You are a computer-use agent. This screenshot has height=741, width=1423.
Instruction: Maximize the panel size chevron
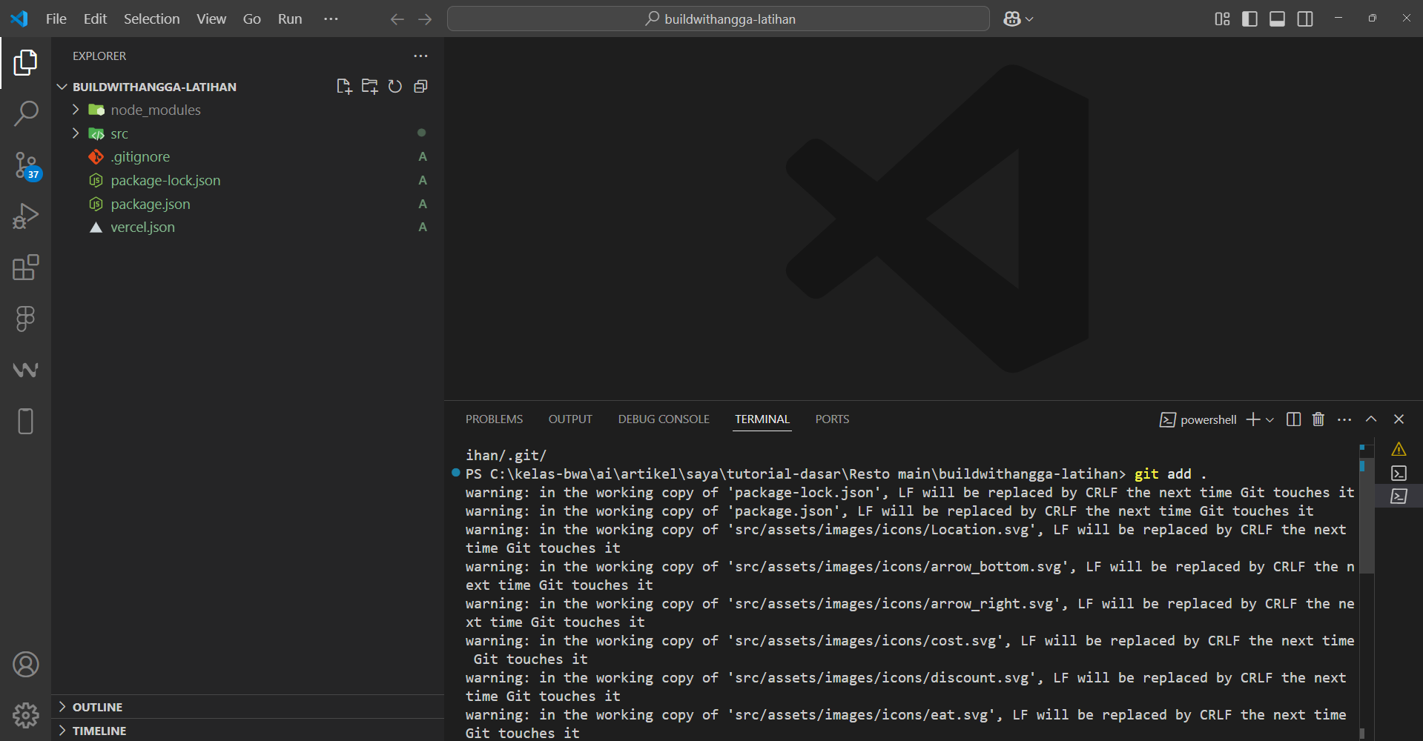click(1371, 419)
